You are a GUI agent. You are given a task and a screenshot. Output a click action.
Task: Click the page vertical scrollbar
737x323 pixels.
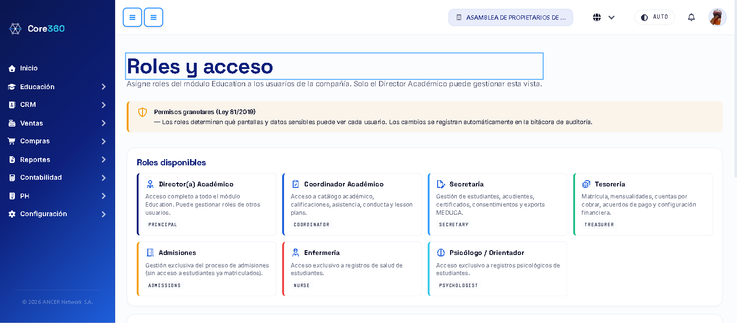coord(735,89)
